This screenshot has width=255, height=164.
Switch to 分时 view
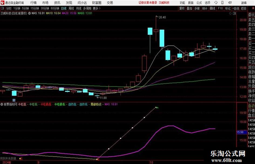[x=9, y=8]
